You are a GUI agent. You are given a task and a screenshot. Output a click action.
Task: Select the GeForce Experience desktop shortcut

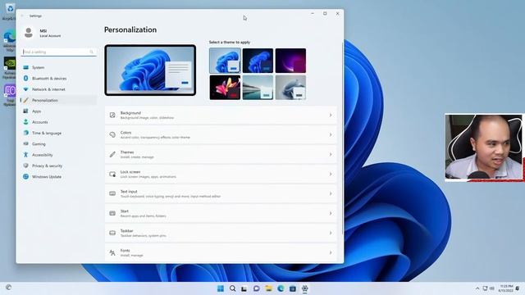click(x=9, y=67)
